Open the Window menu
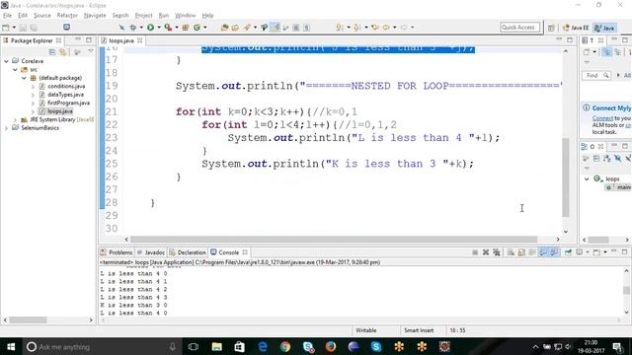This screenshot has width=632, height=355. click(x=185, y=16)
